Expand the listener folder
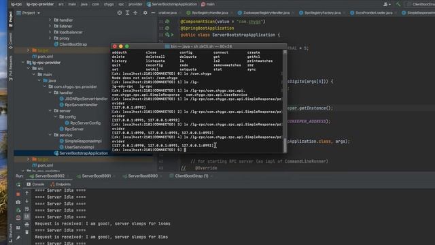435x245 pixels. 50,26
